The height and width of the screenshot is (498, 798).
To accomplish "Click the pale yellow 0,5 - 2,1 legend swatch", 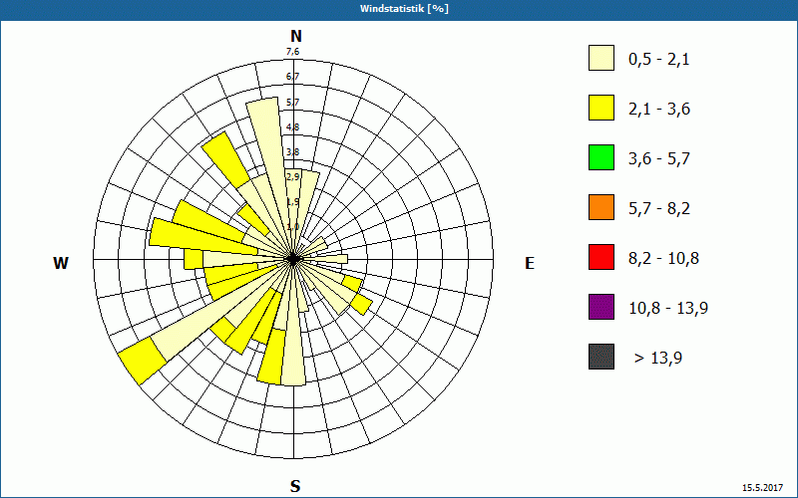I will coord(601,58).
